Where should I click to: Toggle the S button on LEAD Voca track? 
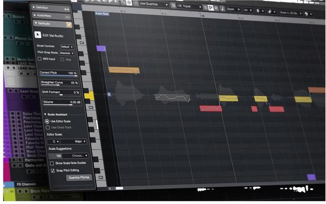pos(14,68)
